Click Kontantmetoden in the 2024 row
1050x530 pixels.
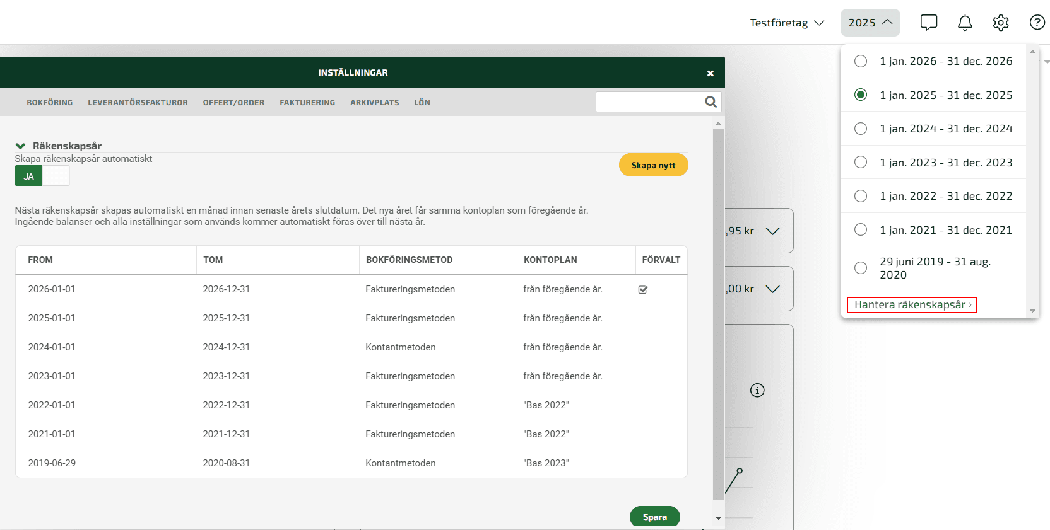[401, 347]
